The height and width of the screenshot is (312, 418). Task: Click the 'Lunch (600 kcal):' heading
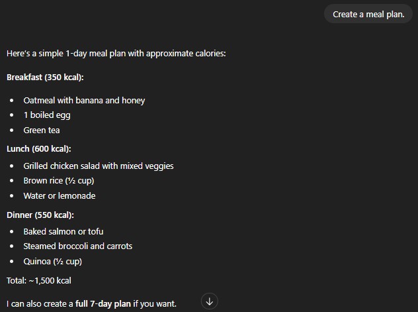[38, 148]
